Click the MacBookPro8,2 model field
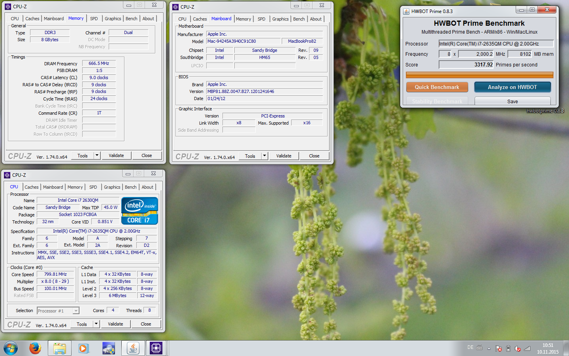This screenshot has width=569, height=356. click(x=302, y=41)
